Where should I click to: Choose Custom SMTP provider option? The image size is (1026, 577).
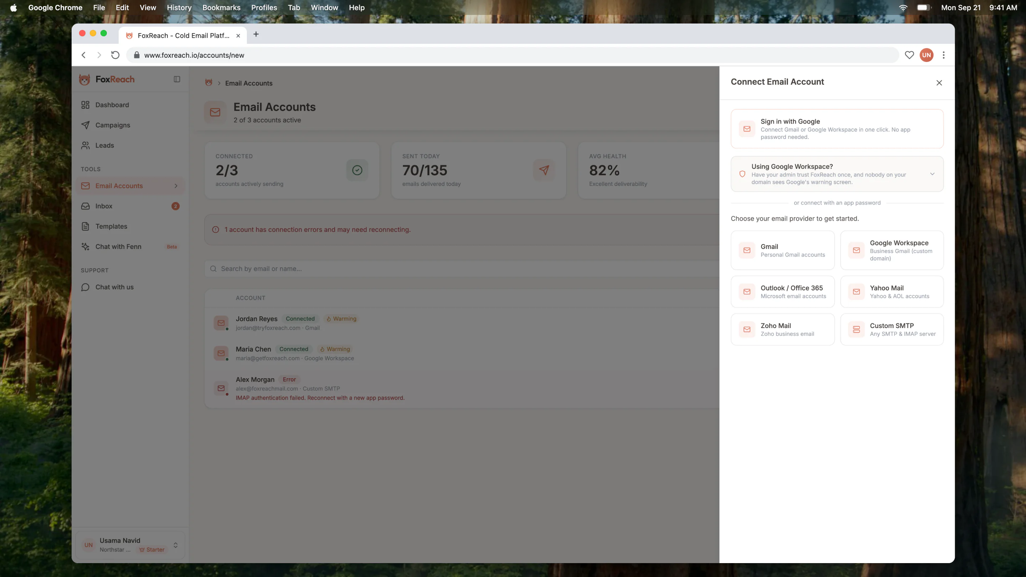click(892, 329)
